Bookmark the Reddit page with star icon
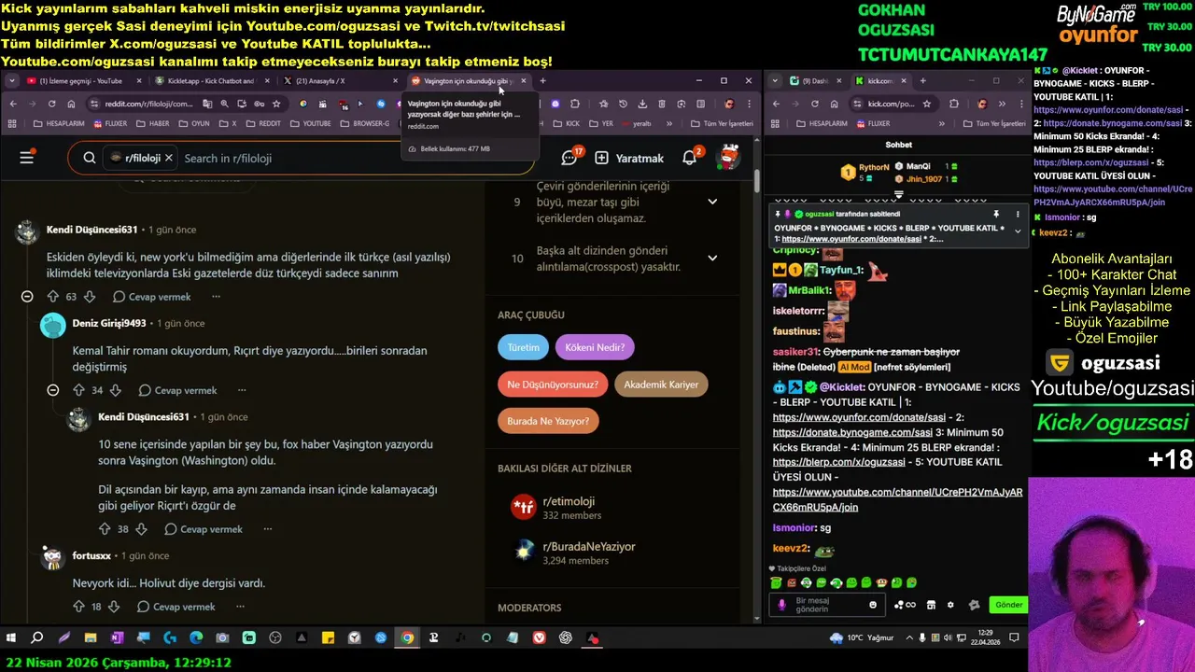The image size is (1195, 672). coord(276,104)
